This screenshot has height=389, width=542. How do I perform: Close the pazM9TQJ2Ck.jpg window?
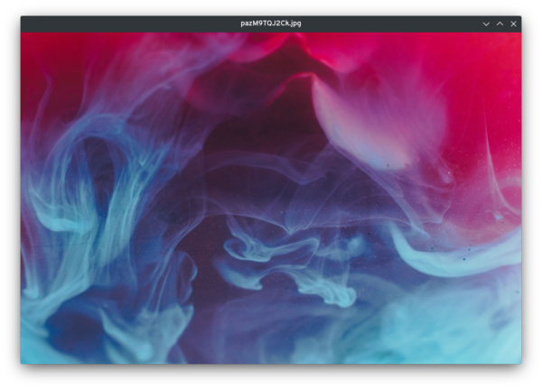(513, 23)
